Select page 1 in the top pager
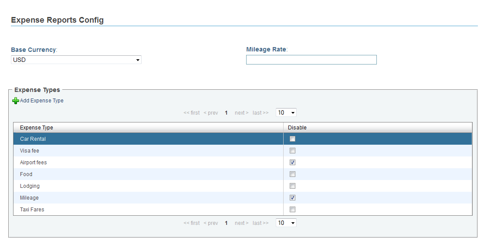This screenshot has height=241, width=484. pyautogui.click(x=226, y=113)
